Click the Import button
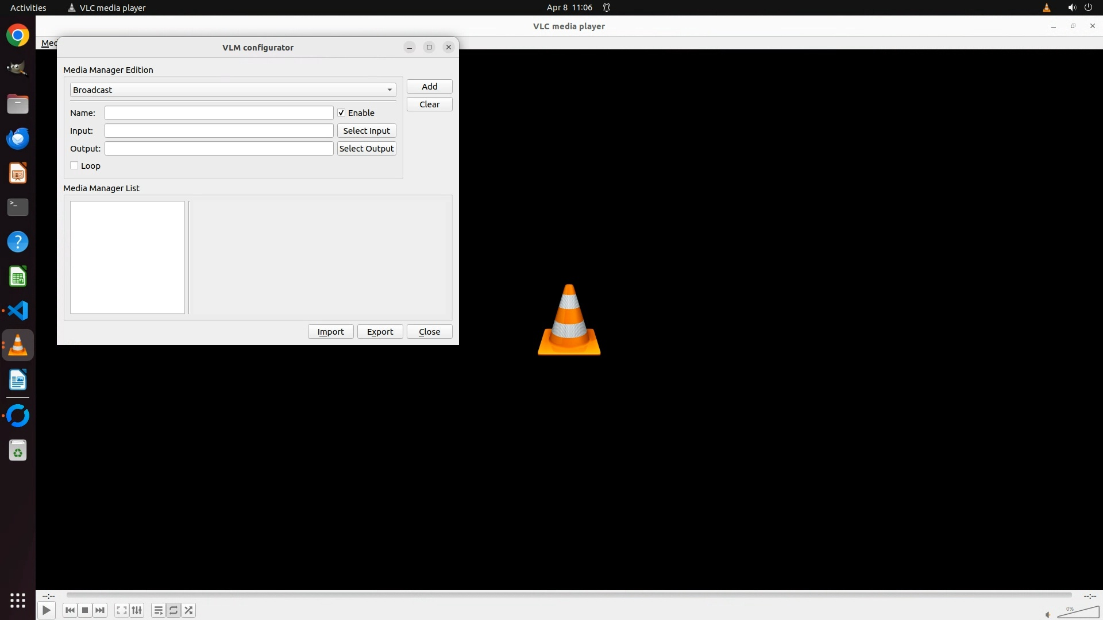The width and height of the screenshot is (1103, 620). 330,332
